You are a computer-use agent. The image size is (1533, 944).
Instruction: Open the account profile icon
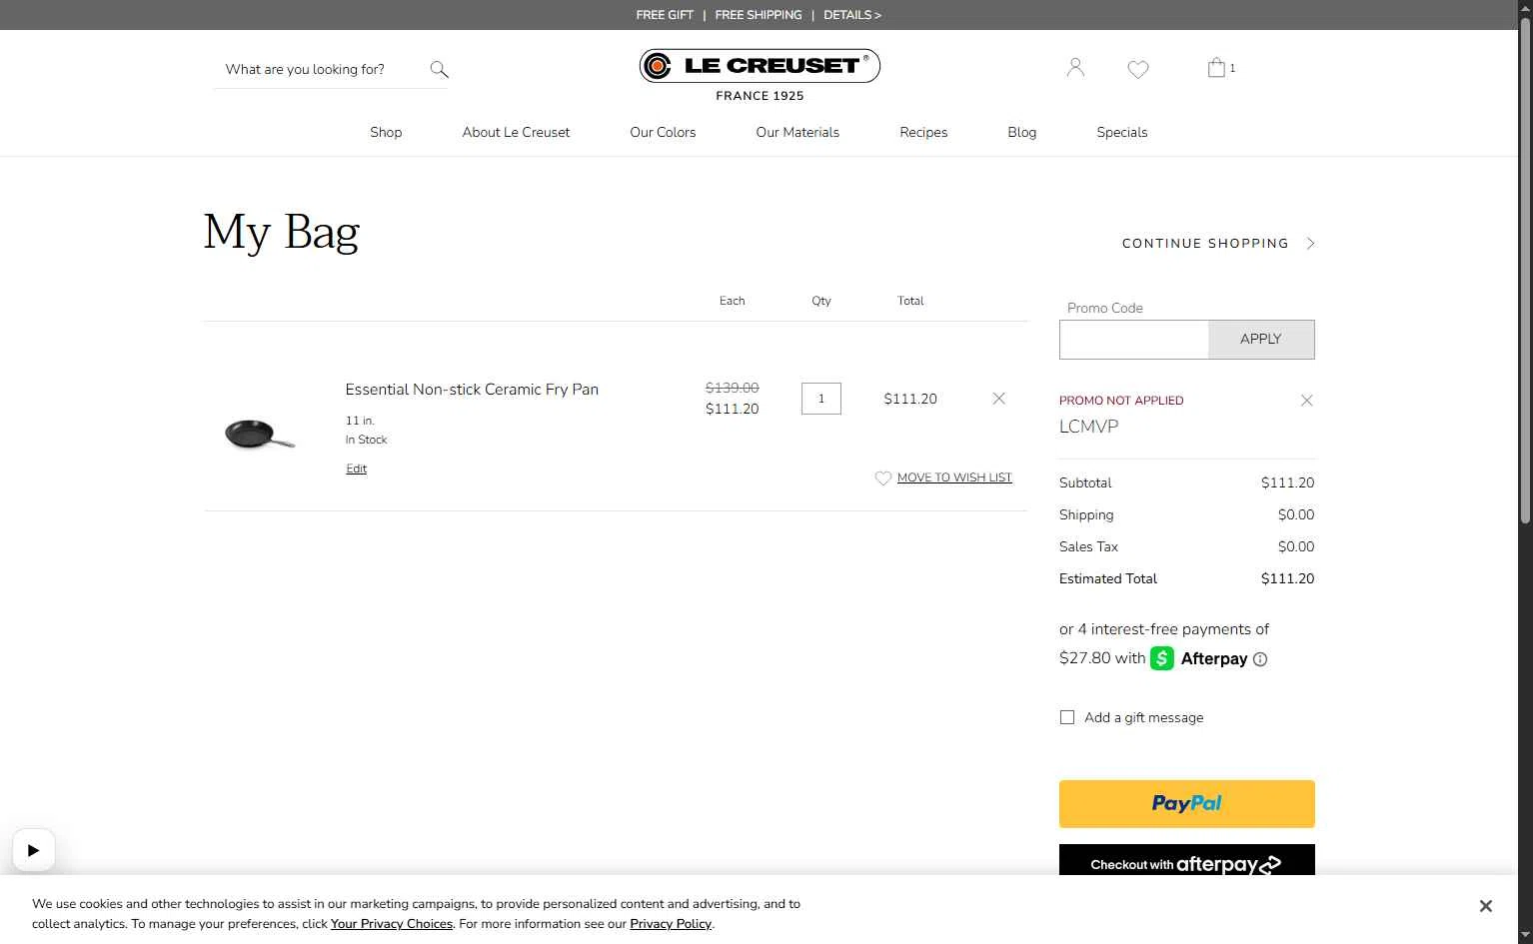coord(1075,68)
